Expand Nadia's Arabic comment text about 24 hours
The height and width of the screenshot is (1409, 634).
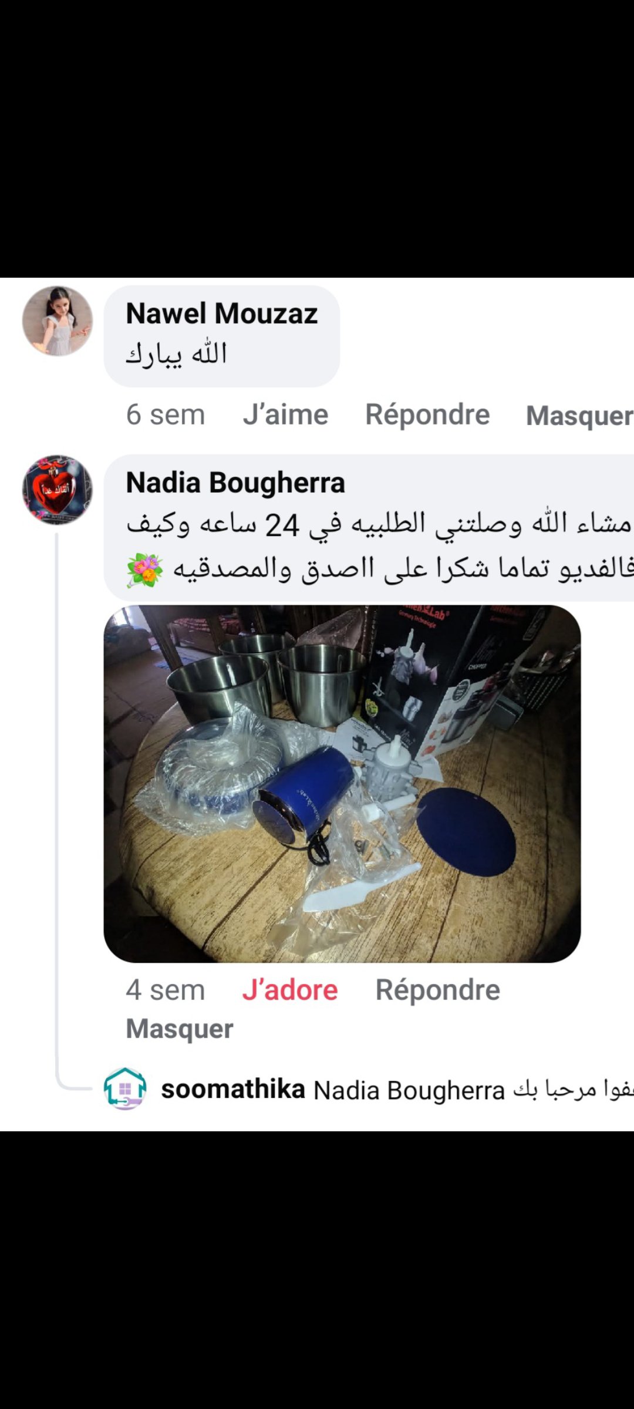point(380,546)
